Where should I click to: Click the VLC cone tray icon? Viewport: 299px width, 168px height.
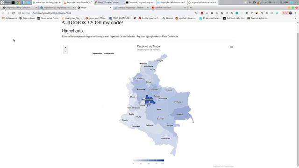(258, 2)
